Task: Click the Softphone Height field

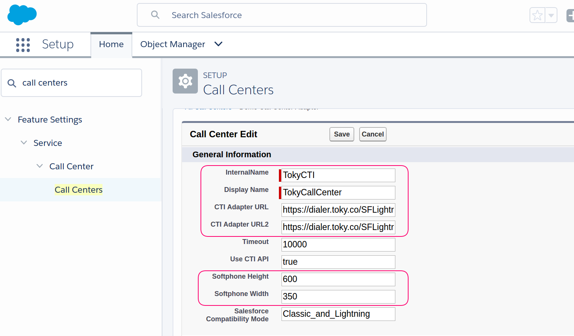Action: [x=338, y=279]
